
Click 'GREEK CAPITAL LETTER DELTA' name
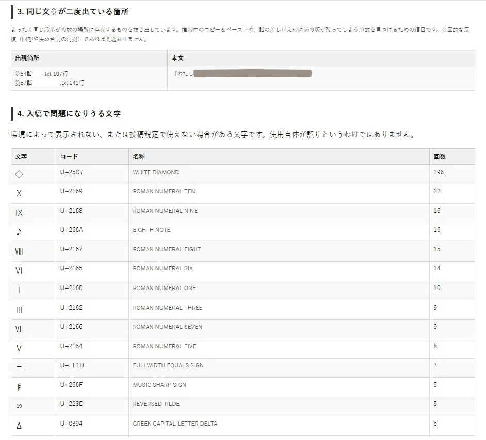coord(175,424)
